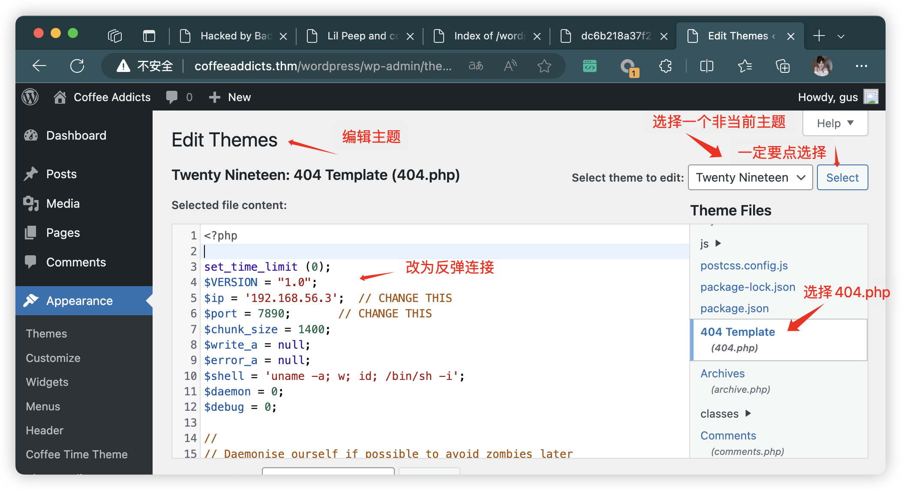Viewport: 901px width, 490px height.
Task: Open the extensions puzzle icon
Action: click(665, 66)
